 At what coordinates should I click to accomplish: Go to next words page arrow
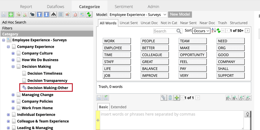tap(247, 31)
